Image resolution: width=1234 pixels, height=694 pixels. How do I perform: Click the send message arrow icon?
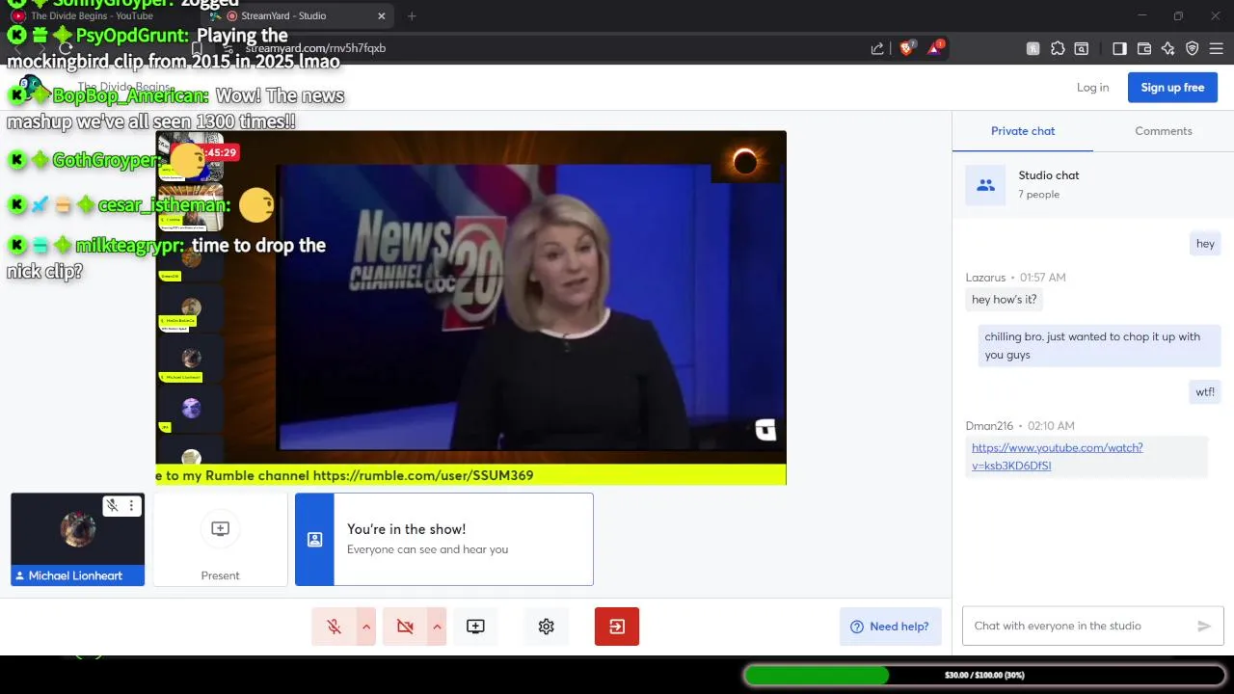click(1204, 626)
